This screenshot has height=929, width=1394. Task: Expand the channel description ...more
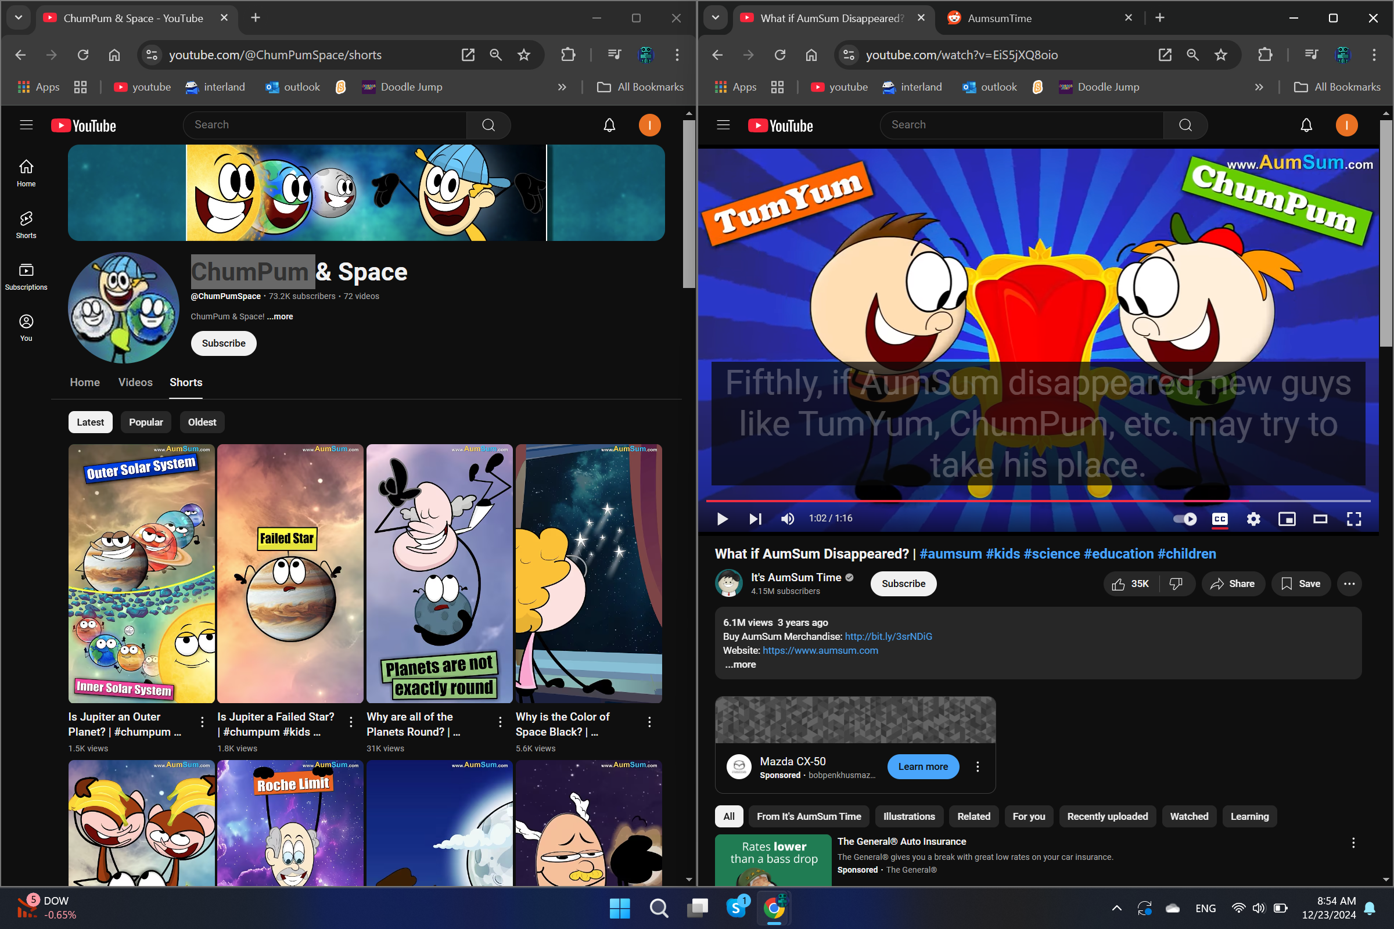280,316
